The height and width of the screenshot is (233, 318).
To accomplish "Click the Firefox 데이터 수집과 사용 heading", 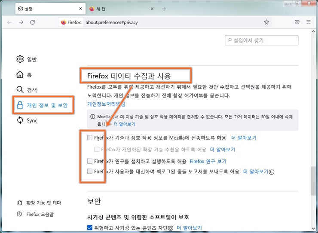I will (x=129, y=76).
